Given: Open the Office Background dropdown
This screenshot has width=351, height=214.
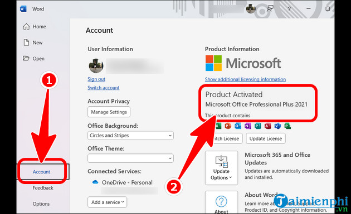Looking at the screenshot, I should tap(130, 136).
